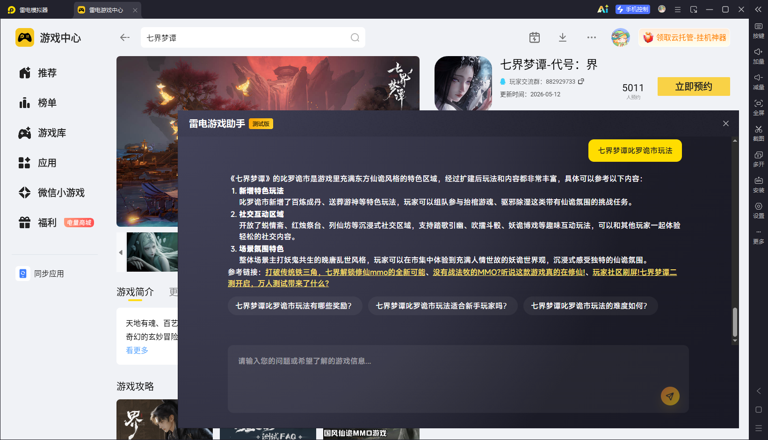Click the 全屏 fullscreen icon
The image size is (768, 440).
pyautogui.click(x=759, y=107)
